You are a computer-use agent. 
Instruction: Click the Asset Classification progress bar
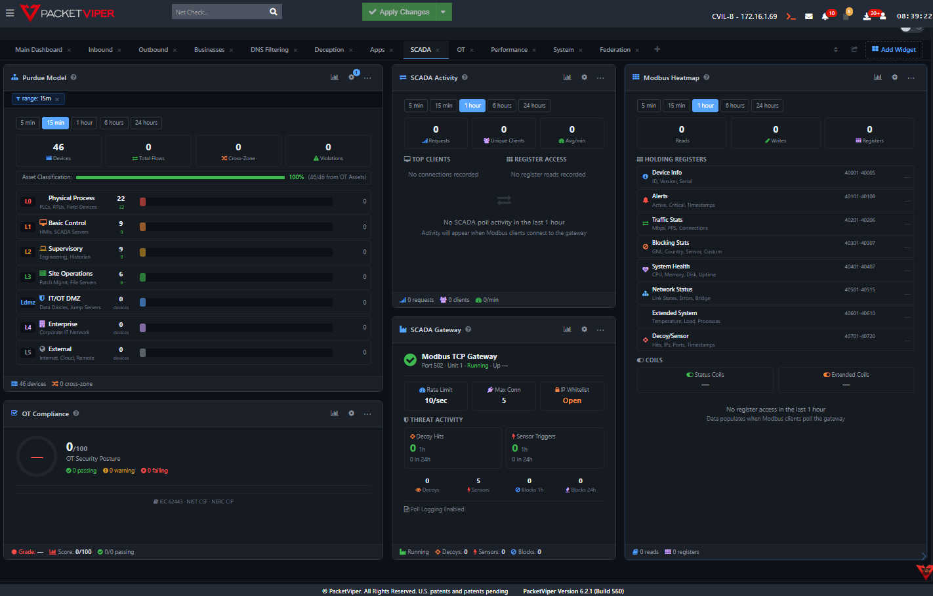180,177
